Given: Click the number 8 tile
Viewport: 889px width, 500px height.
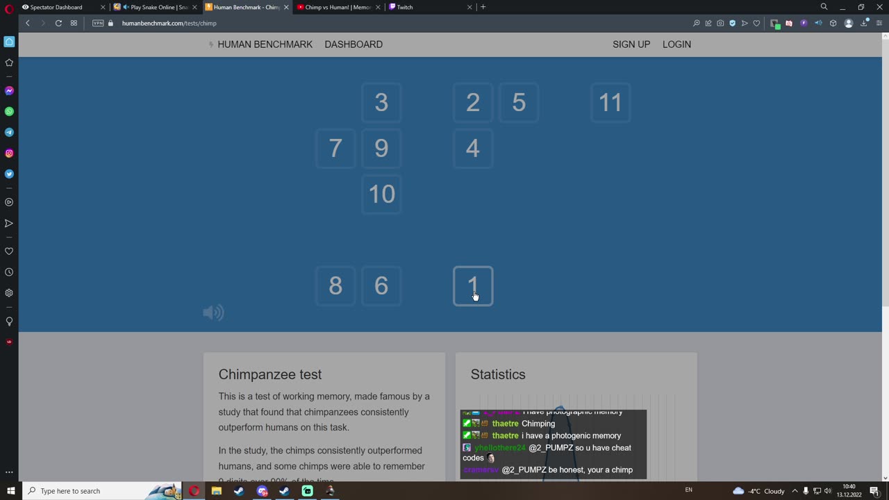Looking at the screenshot, I should pos(335,286).
